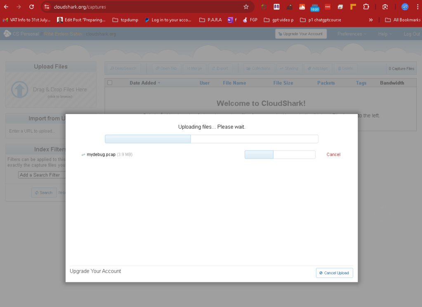Click the Open Tab toolbar button
Image resolution: width=422 pixels, height=307 pixels.
pyautogui.click(x=166, y=69)
